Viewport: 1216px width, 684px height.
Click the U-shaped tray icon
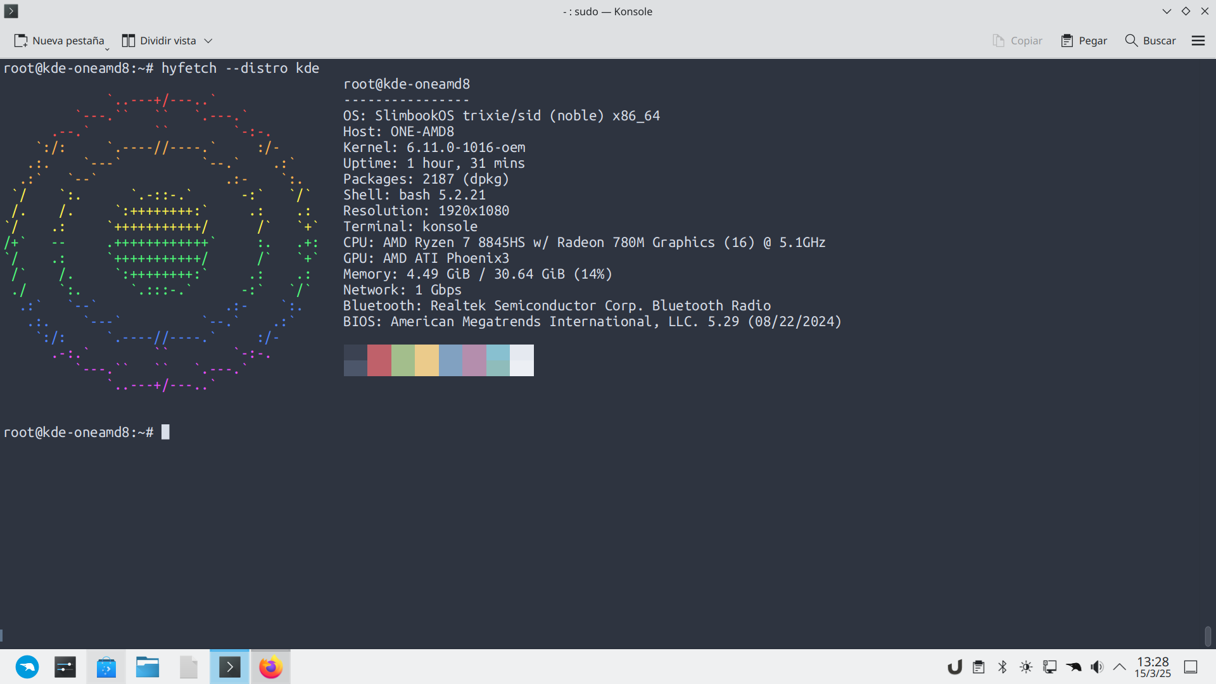click(x=954, y=667)
